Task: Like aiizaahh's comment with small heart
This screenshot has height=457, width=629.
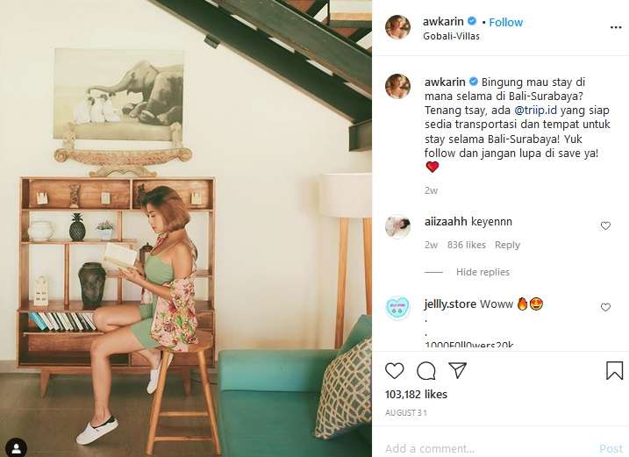Action: coord(605,226)
